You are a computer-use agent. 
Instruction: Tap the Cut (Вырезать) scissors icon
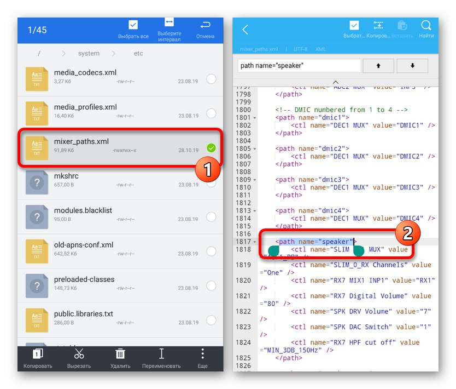point(79,354)
